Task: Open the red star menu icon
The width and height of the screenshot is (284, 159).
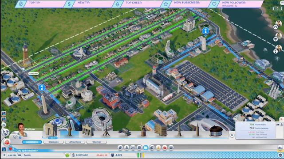Action: [165, 148]
